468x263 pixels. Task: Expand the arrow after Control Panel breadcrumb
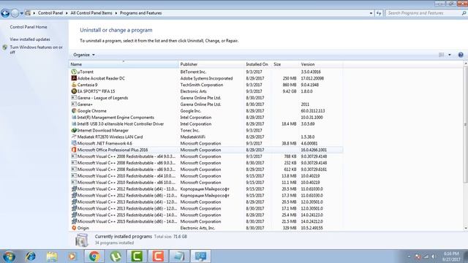click(x=67, y=13)
